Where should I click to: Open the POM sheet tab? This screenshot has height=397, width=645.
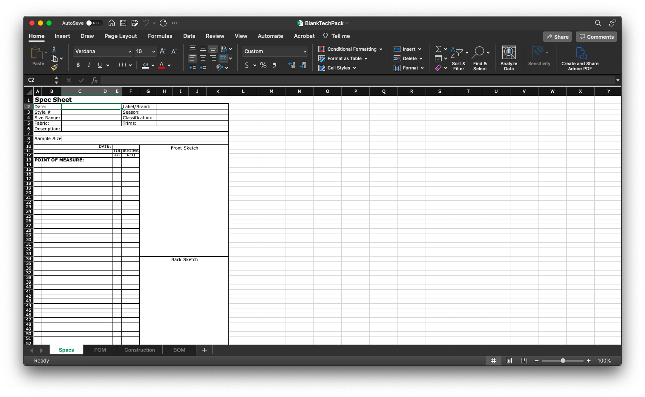point(100,350)
